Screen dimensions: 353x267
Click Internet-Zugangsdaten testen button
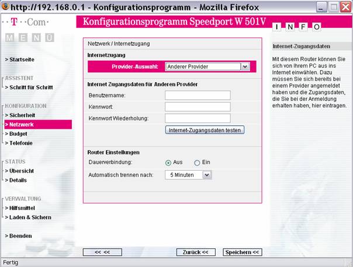205,130
